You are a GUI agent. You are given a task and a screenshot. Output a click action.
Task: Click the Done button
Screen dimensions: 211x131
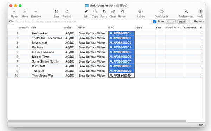[182, 22]
